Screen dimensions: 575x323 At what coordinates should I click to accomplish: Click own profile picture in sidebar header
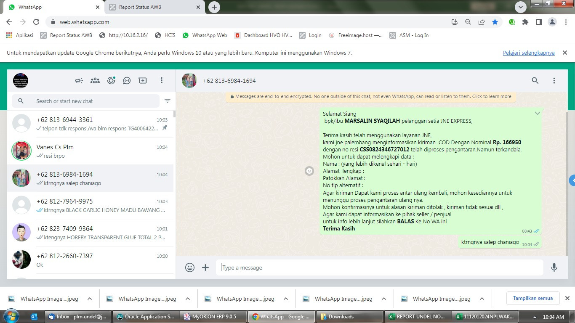tap(21, 80)
